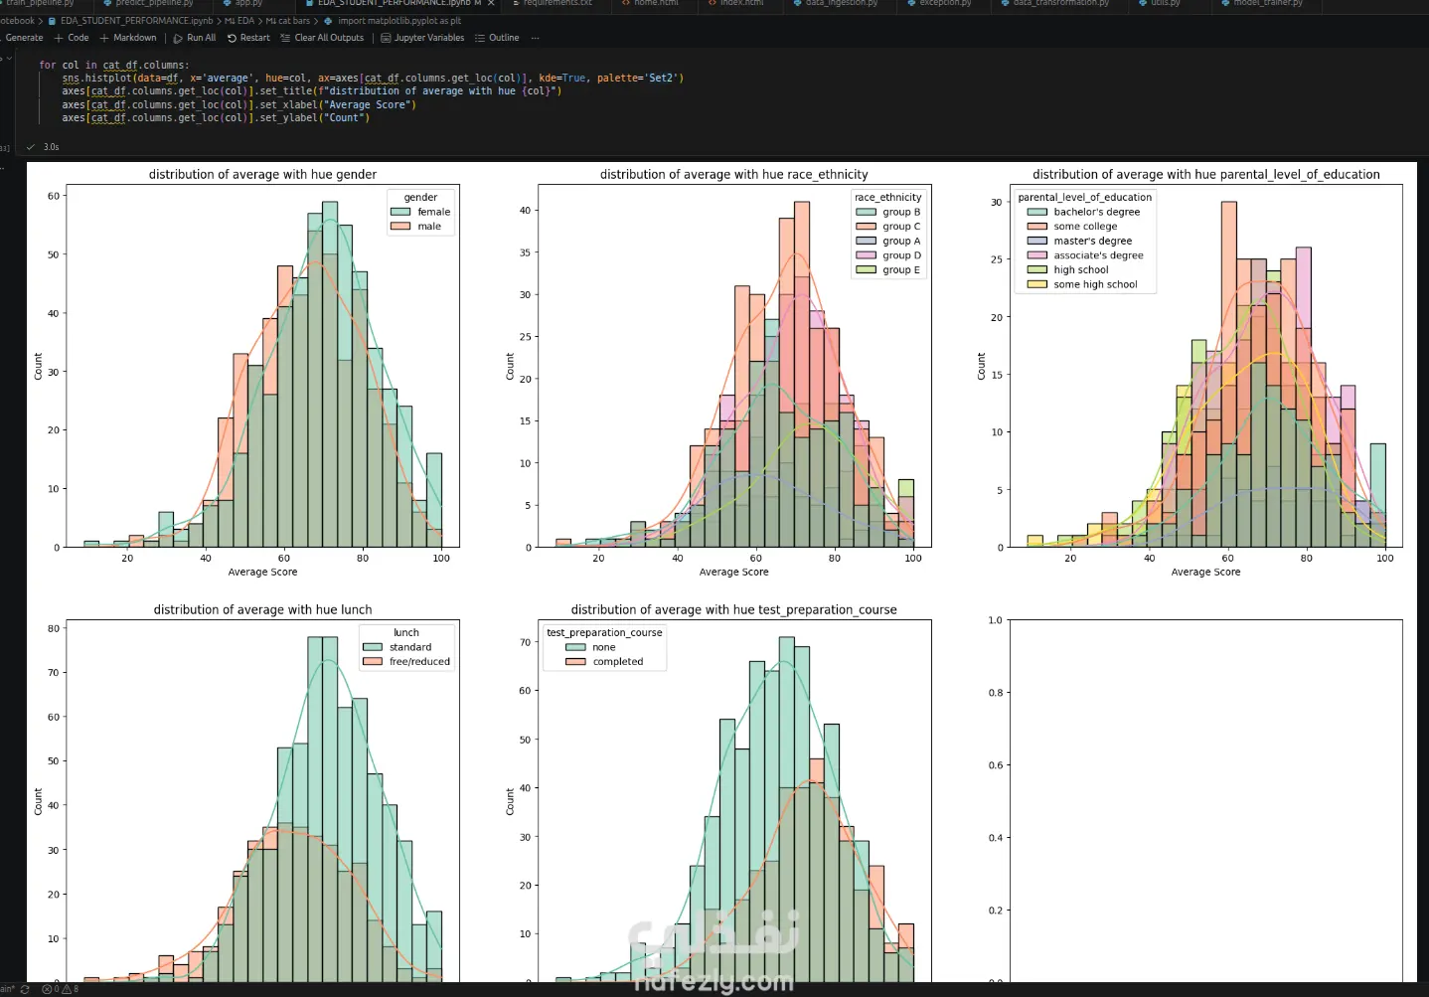Click the parental_level_of_education legend heading
This screenshot has height=997, width=1429.
[1085, 197]
